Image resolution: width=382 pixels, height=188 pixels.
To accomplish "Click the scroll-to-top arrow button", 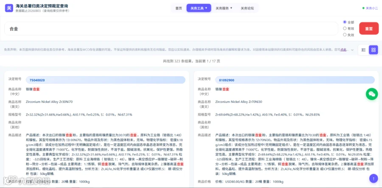I will coord(374,178).
